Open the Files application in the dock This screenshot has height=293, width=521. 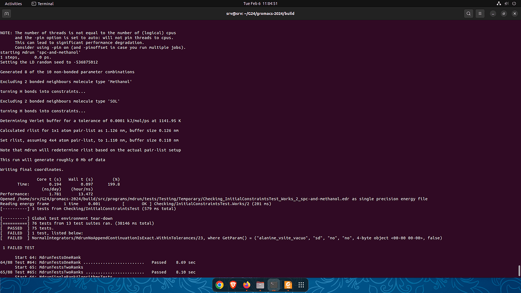click(x=260, y=285)
